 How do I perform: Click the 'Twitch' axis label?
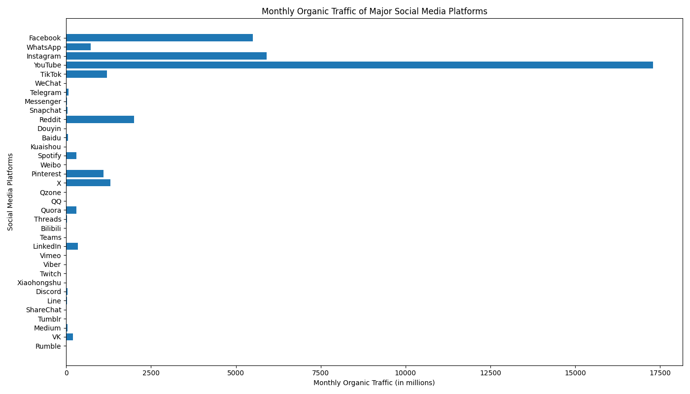pyautogui.click(x=51, y=274)
